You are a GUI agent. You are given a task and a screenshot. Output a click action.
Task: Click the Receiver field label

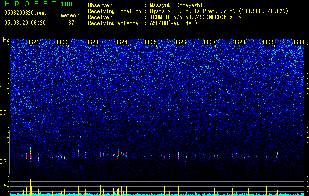coord(100,17)
